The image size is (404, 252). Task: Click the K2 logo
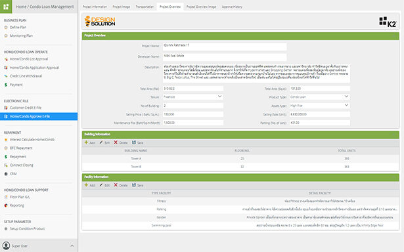point(388,22)
